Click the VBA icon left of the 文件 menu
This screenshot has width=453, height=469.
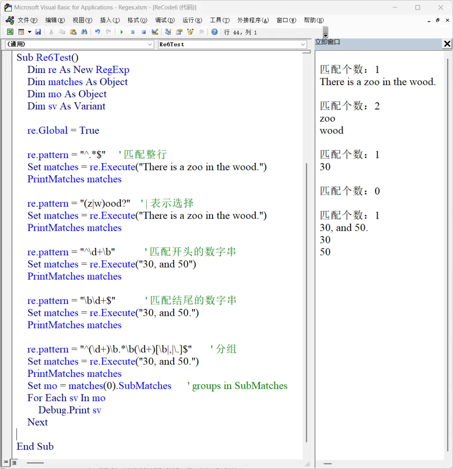click(x=10, y=20)
